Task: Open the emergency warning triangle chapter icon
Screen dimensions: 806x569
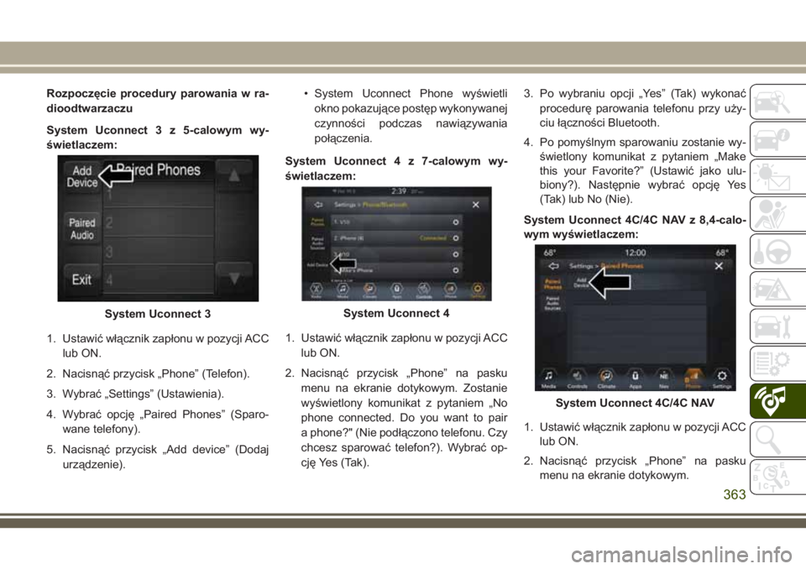Action: point(777,289)
